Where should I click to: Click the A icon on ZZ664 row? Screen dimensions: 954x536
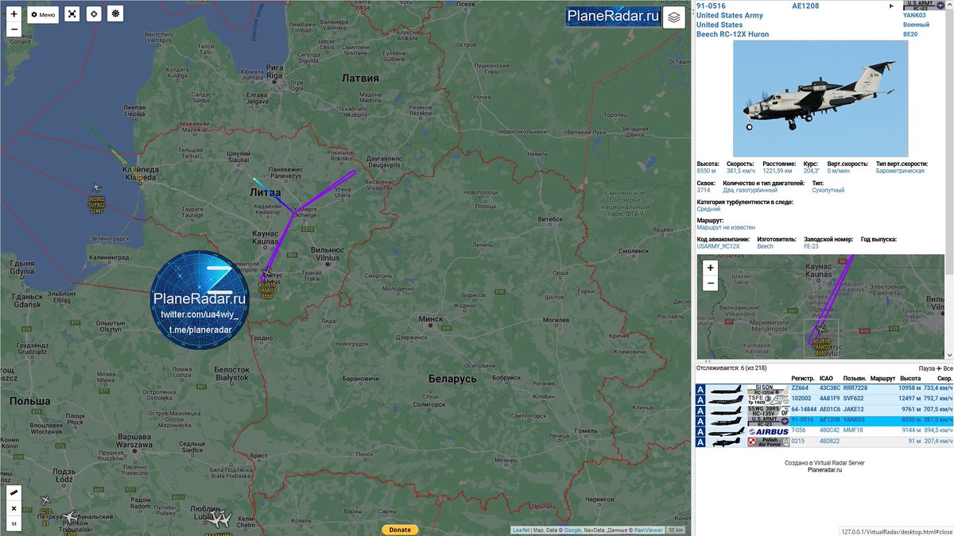click(x=700, y=389)
